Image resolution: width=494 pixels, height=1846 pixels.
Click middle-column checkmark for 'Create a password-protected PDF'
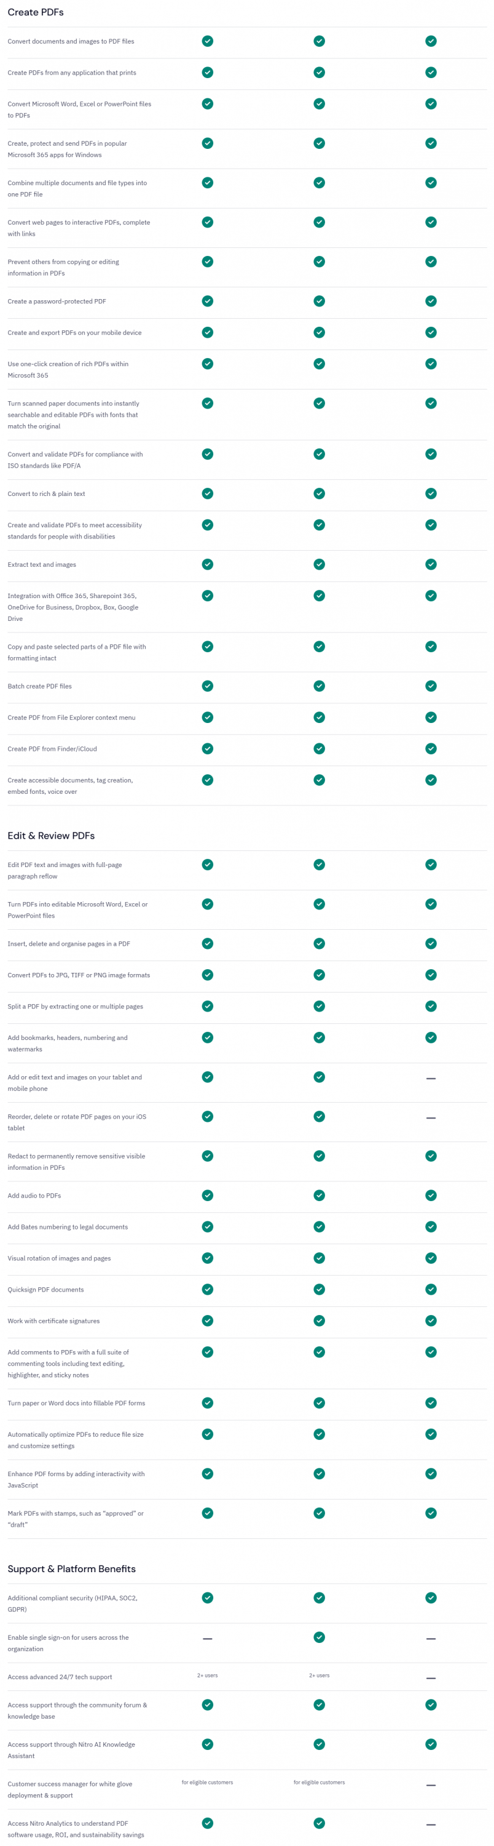pyautogui.click(x=320, y=301)
